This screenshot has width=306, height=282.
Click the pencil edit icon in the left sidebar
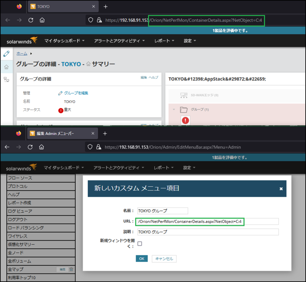[7, 54]
